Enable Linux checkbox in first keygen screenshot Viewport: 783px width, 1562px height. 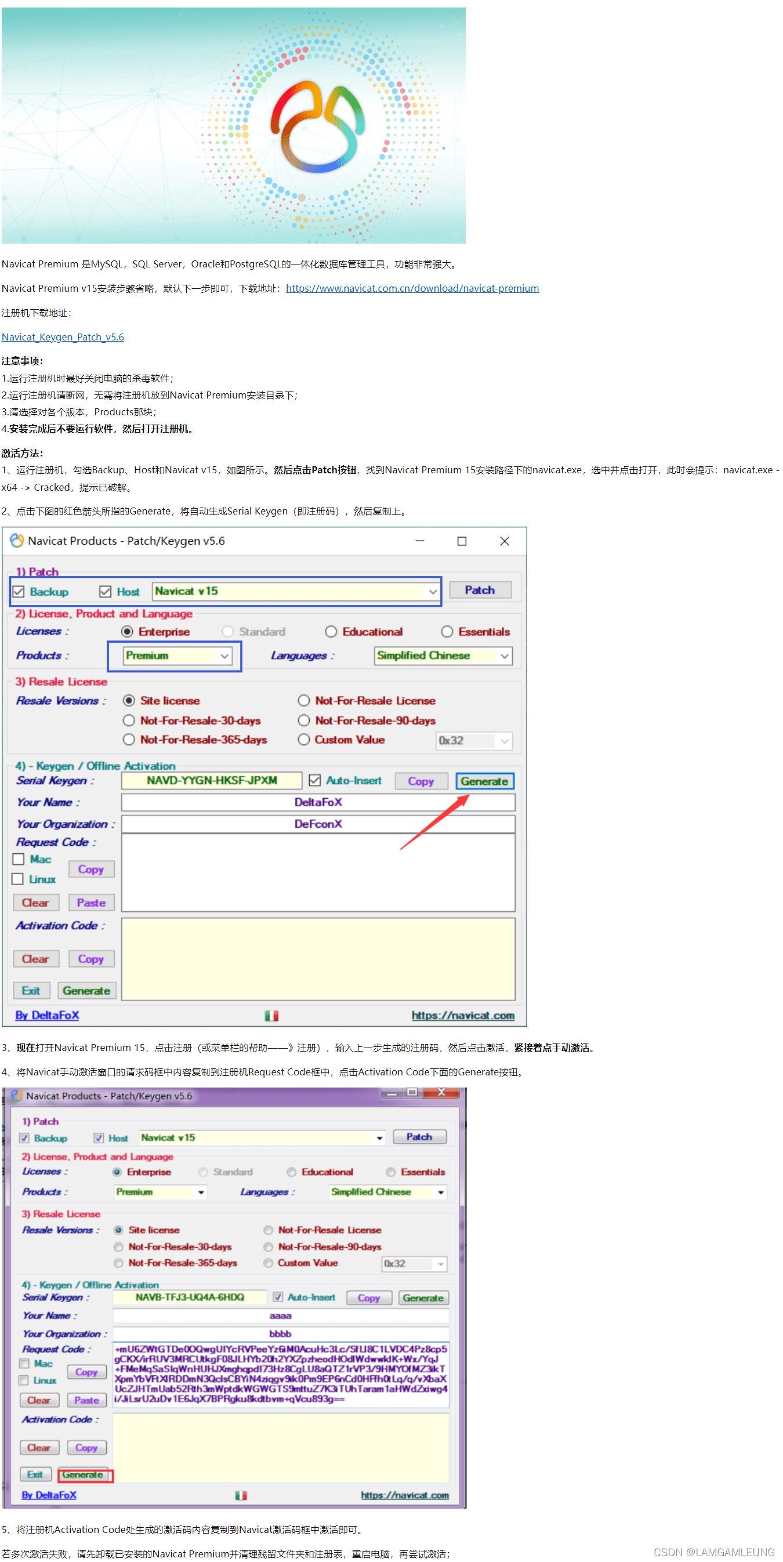pos(18,879)
